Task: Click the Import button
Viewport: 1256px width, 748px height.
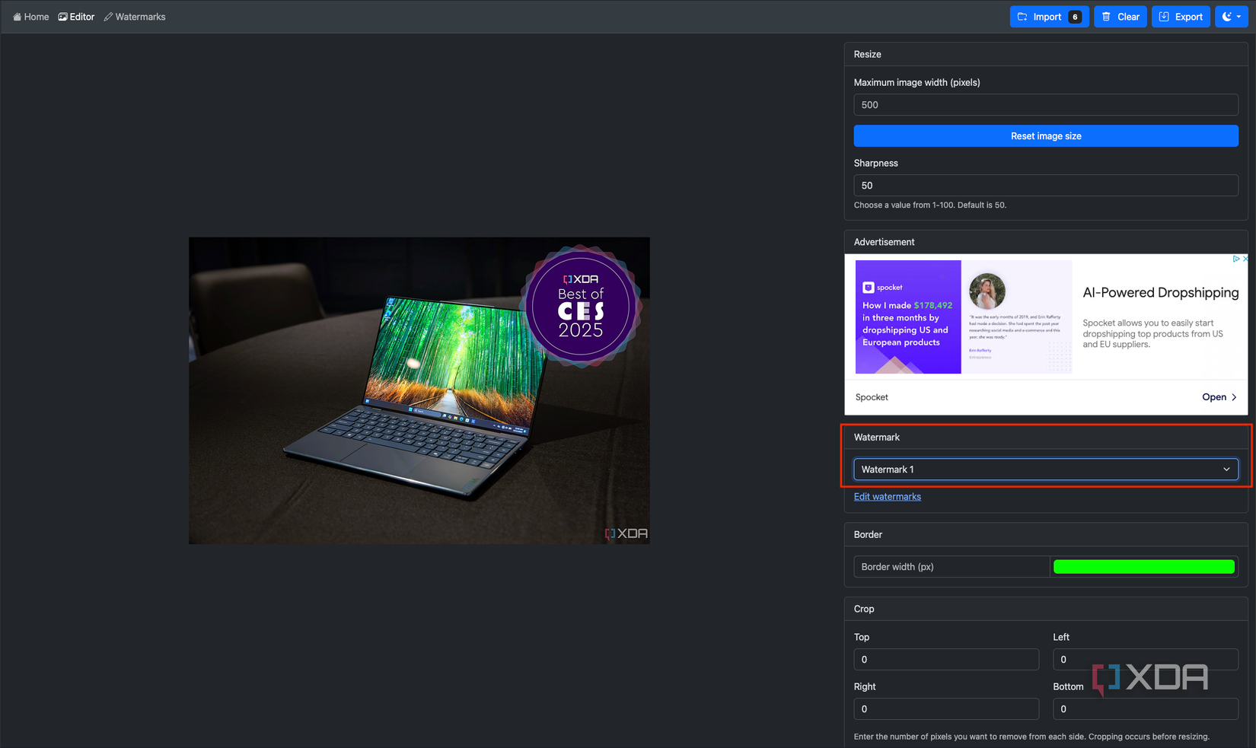Action: click(1049, 17)
